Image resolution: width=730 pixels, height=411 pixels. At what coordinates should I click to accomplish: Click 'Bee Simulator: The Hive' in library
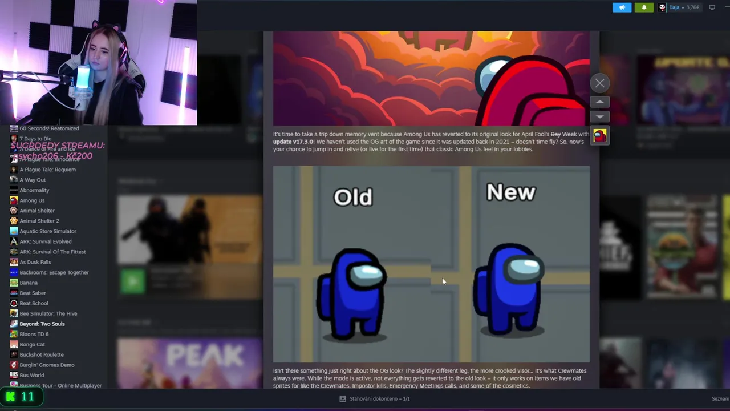click(48, 313)
